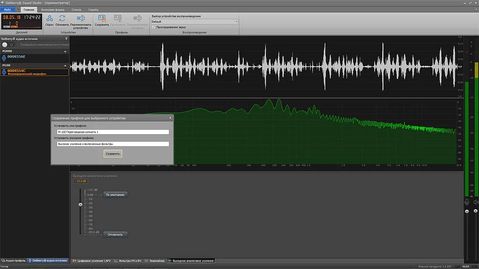Click the date and time display
Screen dimensions: 479x269
point(22,21)
